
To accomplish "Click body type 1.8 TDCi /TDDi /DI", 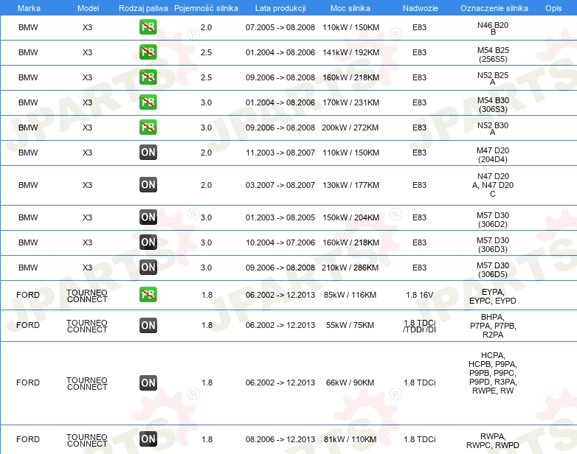I will [420, 326].
